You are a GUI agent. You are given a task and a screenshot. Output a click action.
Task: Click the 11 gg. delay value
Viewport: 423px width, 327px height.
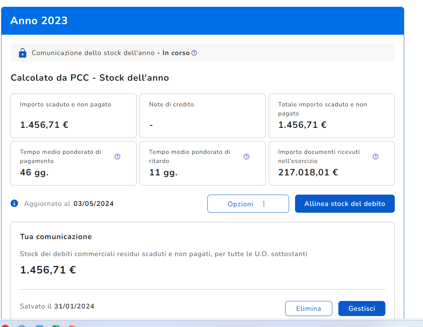click(163, 173)
